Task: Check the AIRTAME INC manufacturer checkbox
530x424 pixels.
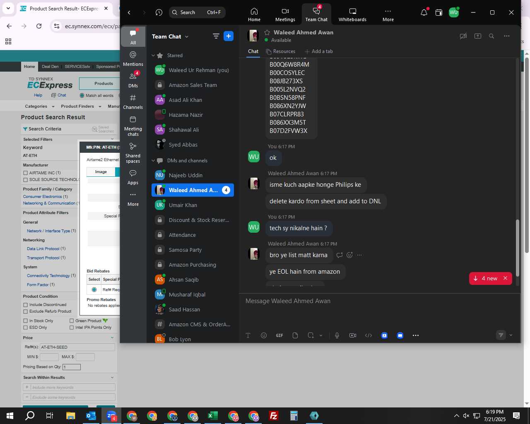Action: (x=26, y=173)
